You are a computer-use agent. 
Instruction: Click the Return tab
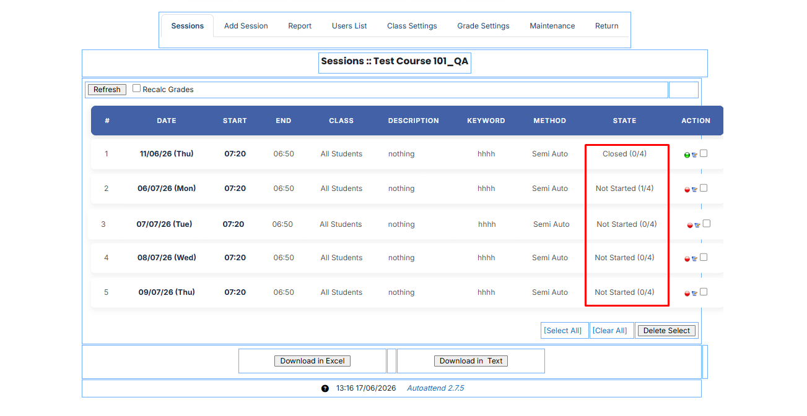point(607,26)
